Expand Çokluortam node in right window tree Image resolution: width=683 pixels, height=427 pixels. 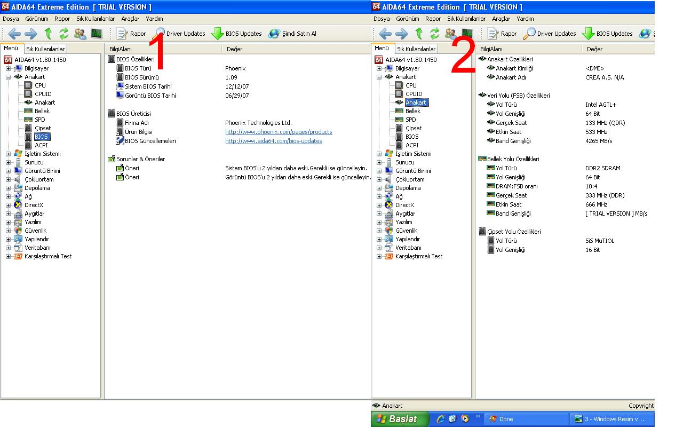point(379,179)
